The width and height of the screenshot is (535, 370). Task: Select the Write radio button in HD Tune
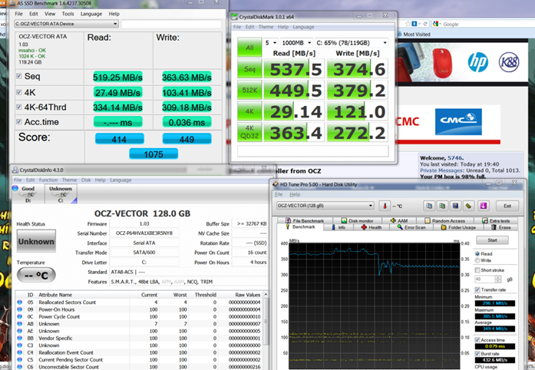(x=477, y=260)
